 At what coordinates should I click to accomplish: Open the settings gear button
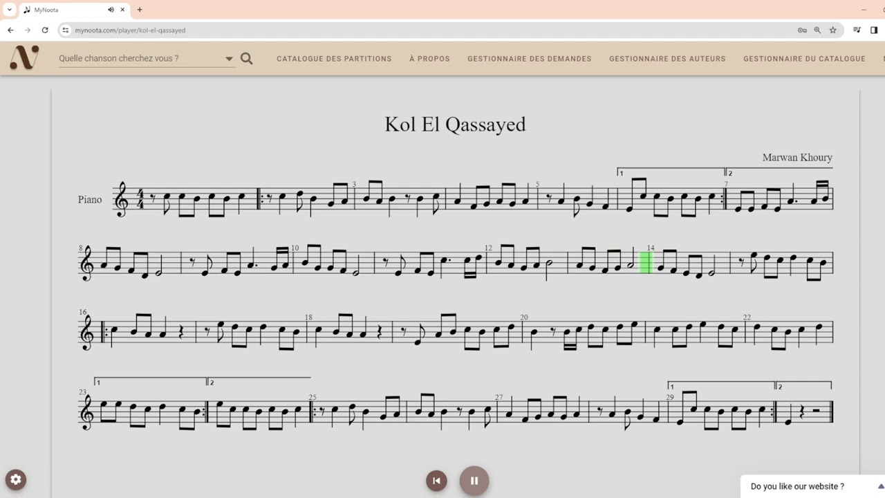point(16,479)
